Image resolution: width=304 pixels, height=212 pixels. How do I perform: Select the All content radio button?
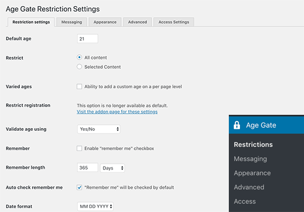[79, 57]
